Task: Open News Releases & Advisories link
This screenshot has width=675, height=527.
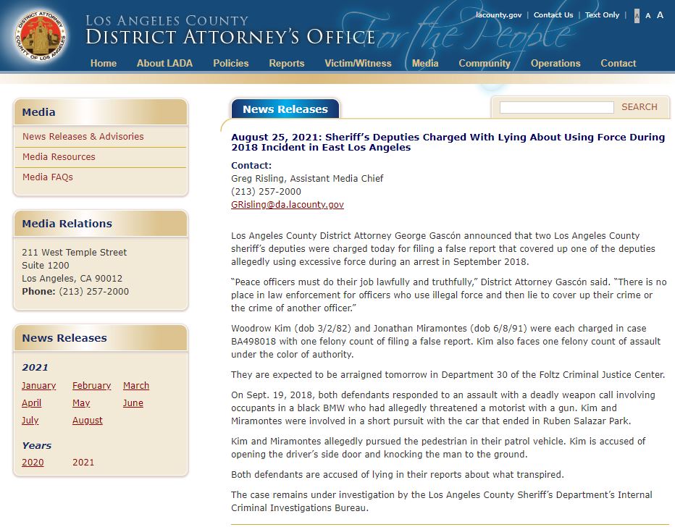Action: (83, 136)
